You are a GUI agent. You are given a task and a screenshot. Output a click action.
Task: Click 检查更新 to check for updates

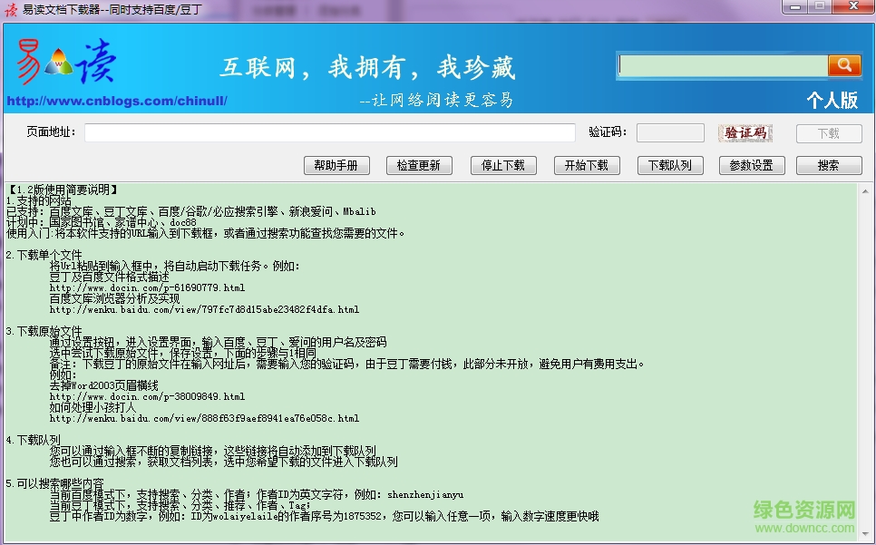point(419,165)
